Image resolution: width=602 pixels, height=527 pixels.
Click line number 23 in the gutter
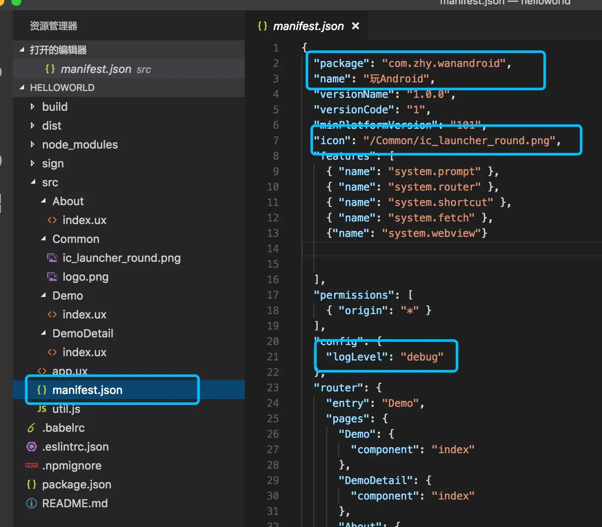(273, 388)
